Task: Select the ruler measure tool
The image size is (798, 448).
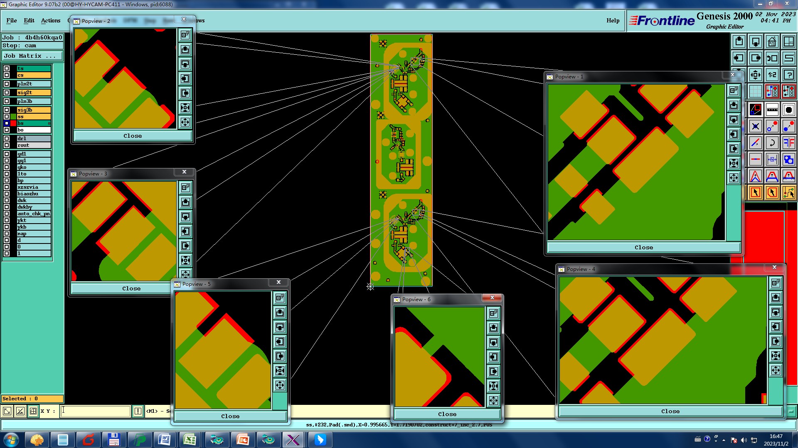Action: coord(772,110)
